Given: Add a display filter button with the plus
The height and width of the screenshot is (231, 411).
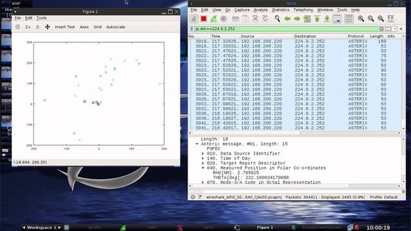Looking at the screenshot, I should click(x=401, y=29).
